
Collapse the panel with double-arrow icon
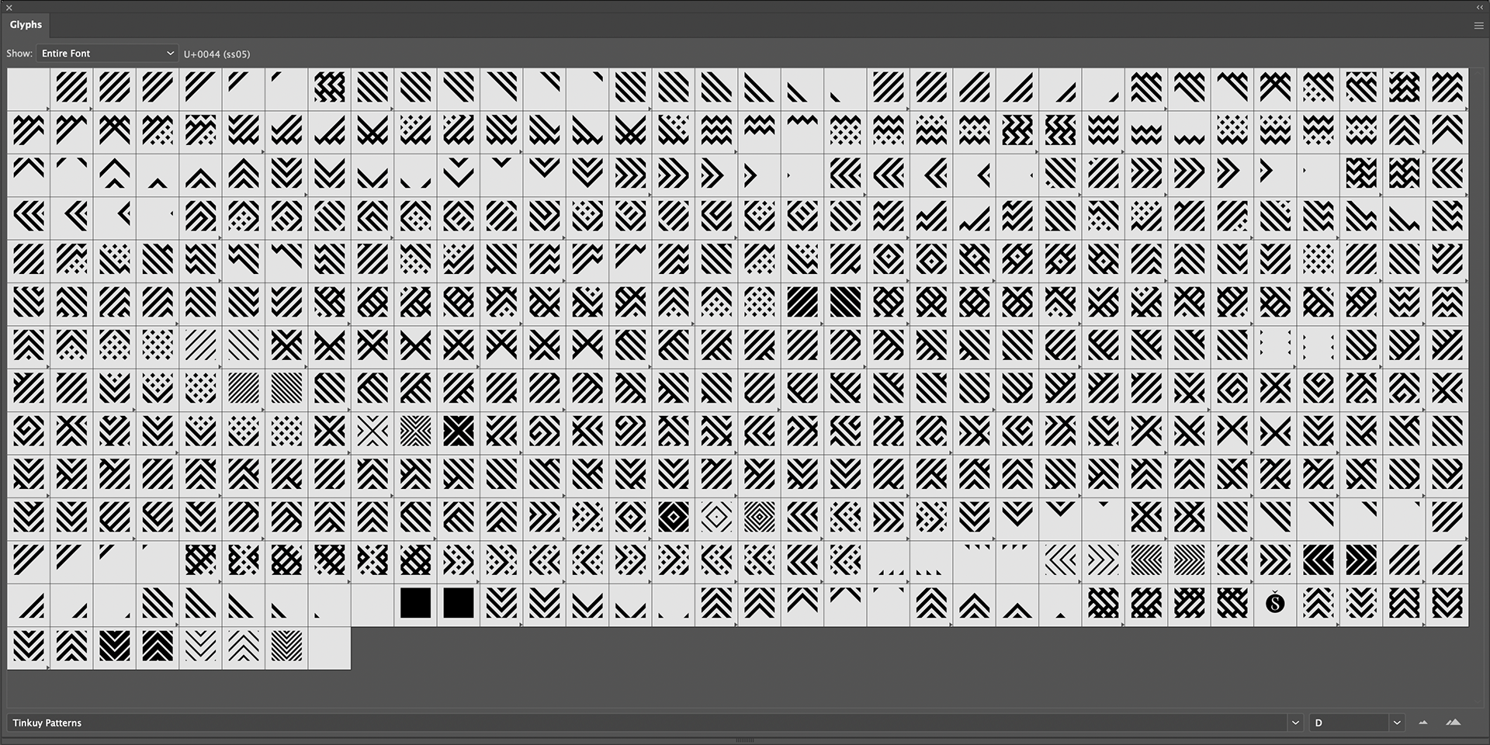click(1480, 7)
